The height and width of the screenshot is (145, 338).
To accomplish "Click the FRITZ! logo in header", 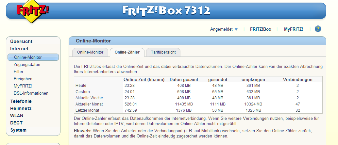I will tap(33, 11).
